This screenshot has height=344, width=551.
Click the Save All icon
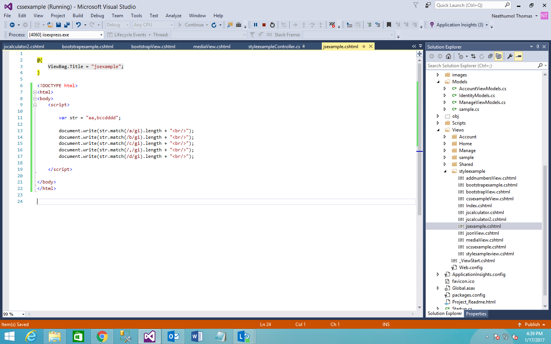[67, 25]
